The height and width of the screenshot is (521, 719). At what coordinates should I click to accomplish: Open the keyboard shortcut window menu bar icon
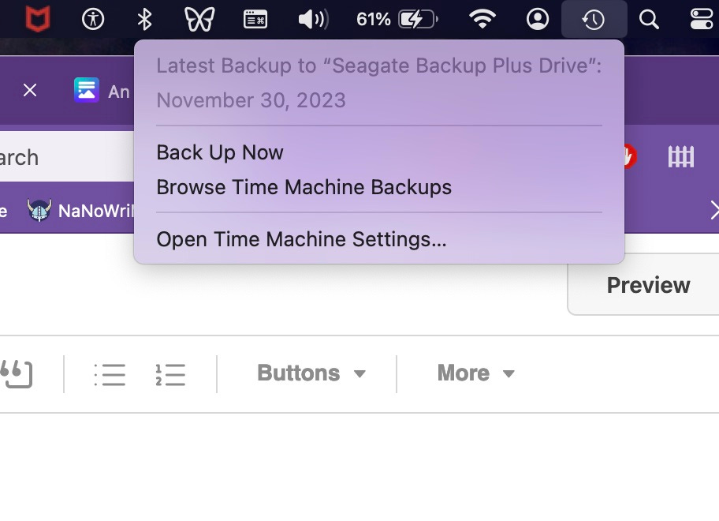point(255,19)
